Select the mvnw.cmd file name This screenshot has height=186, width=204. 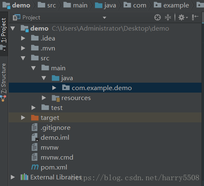click(x=57, y=157)
